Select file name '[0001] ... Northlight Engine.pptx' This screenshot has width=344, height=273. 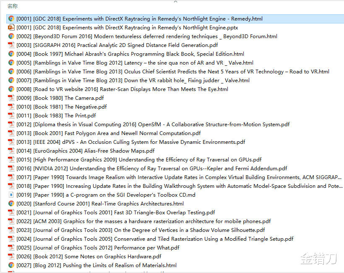pyautogui.click(x=127, y=27)
